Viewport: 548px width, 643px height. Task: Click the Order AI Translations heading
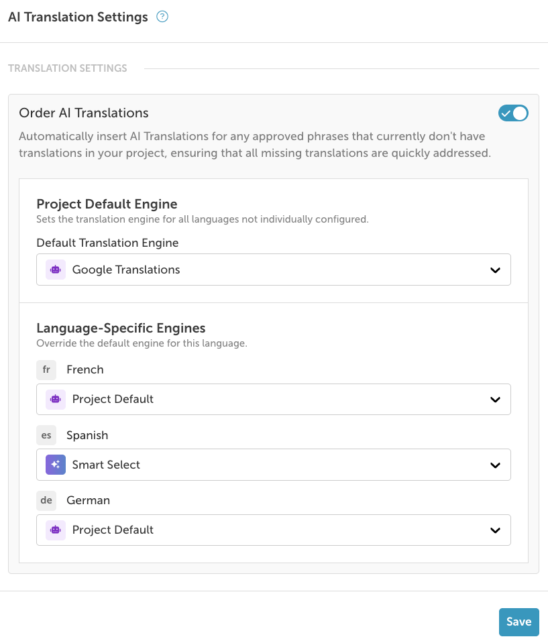click(x=84, y=113)
